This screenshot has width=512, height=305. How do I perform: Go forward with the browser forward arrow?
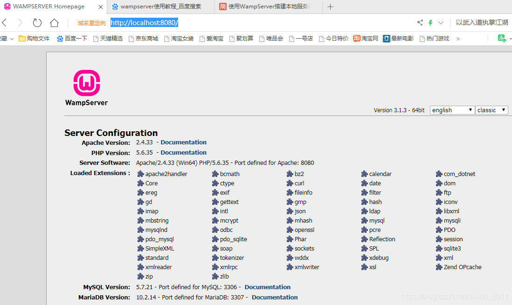(20, 22)
